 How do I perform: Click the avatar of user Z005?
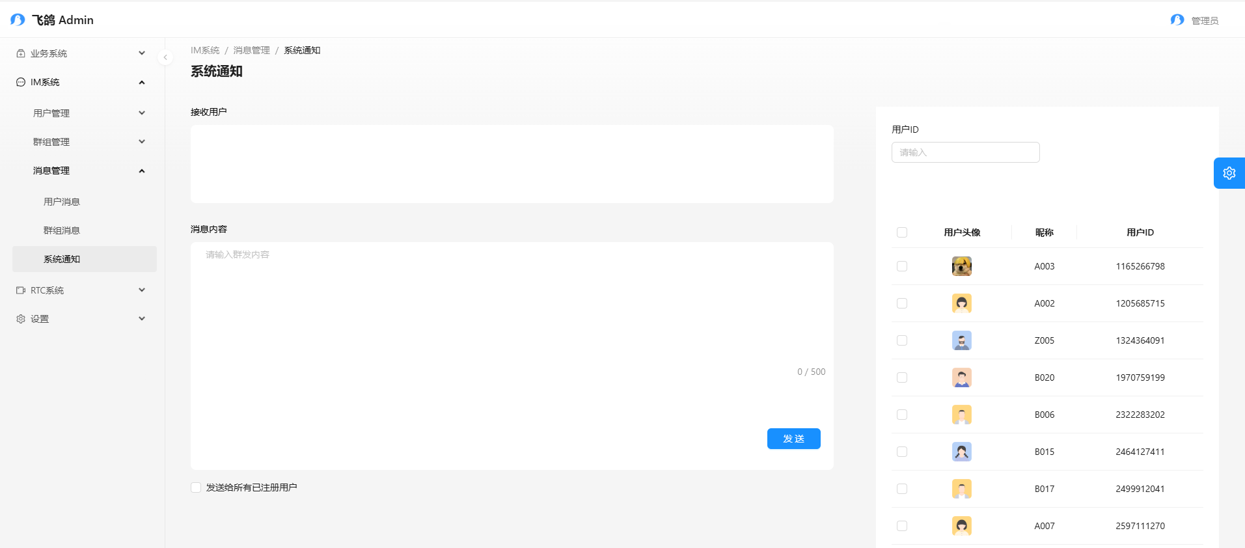961,340
